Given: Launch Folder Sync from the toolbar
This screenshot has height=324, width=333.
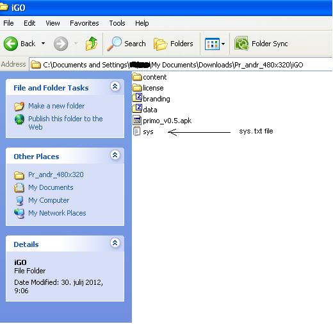Looking at the screenshot, I should [261, 44].
